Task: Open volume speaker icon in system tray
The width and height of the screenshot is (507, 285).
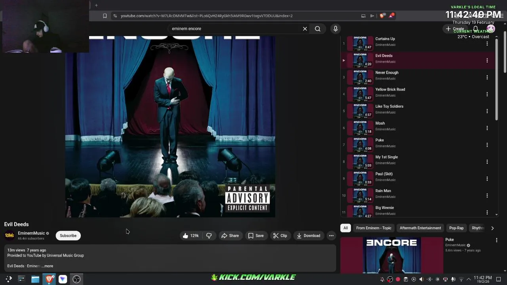Action: click(x=421, y=279)
